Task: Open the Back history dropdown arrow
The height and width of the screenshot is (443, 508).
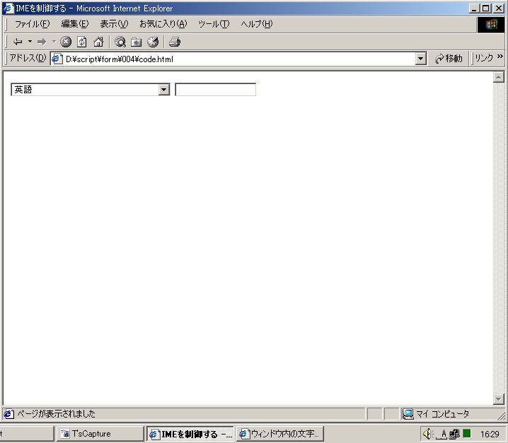Action: (30, 42)
